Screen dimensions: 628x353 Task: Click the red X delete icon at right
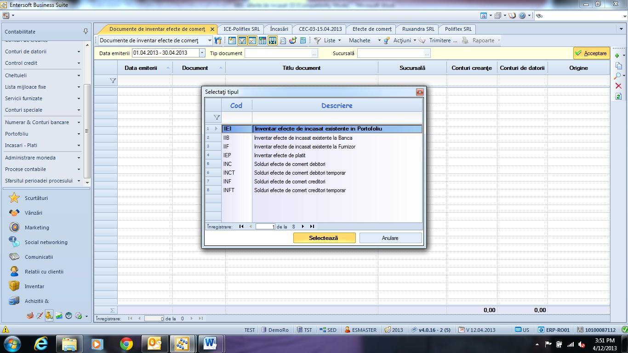pyautogui.click(x=618, y=86)
